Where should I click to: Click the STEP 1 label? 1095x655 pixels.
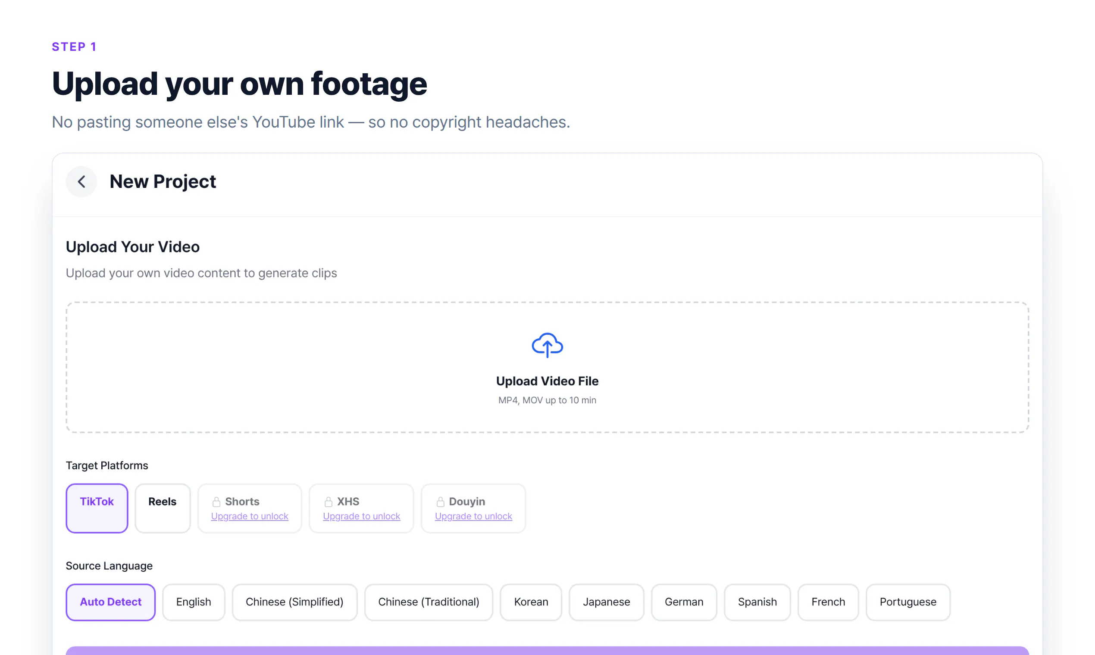click(x=74, y=47)
